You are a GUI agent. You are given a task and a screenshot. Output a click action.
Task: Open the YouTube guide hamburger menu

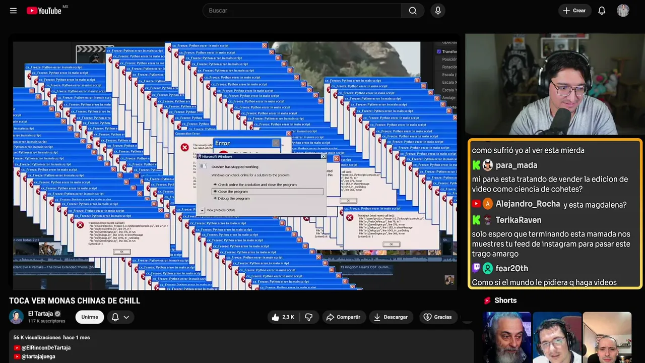(x=13, y=11)
